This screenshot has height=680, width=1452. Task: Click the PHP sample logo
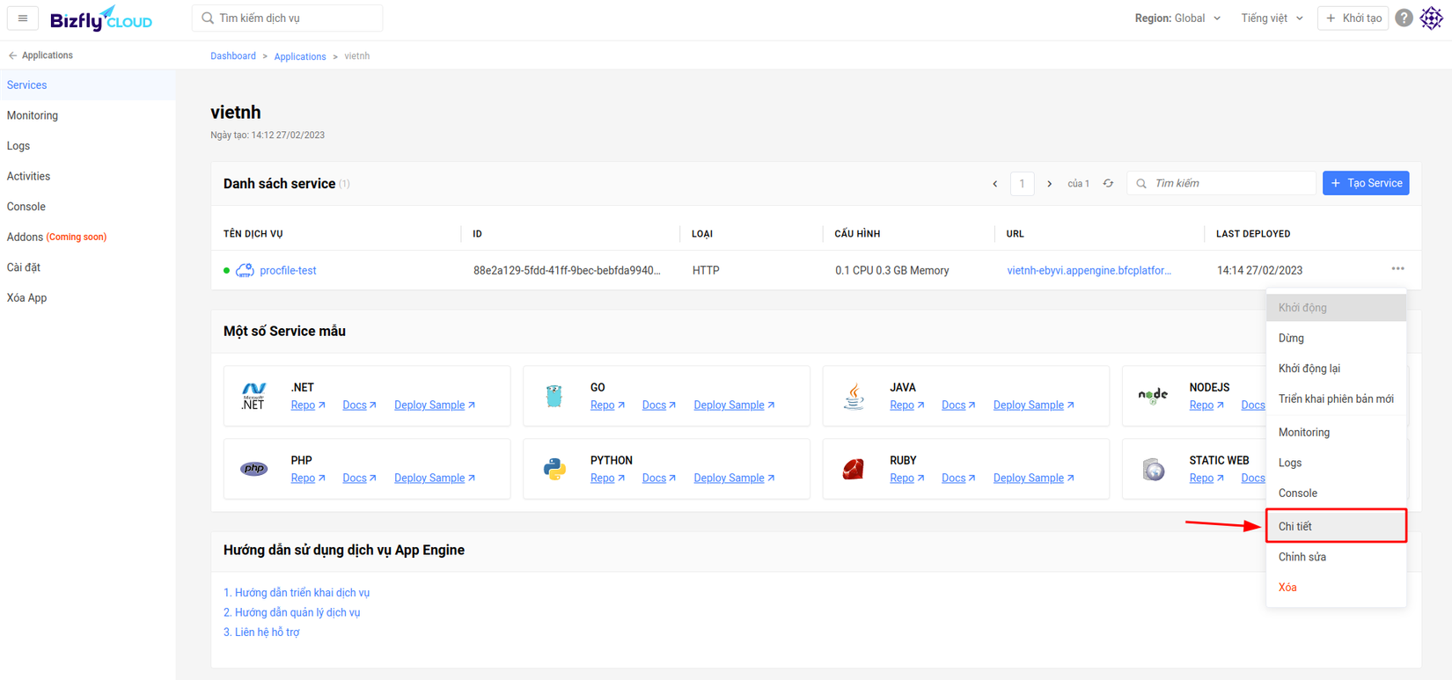pyautogui.click(x=253, y=469)
